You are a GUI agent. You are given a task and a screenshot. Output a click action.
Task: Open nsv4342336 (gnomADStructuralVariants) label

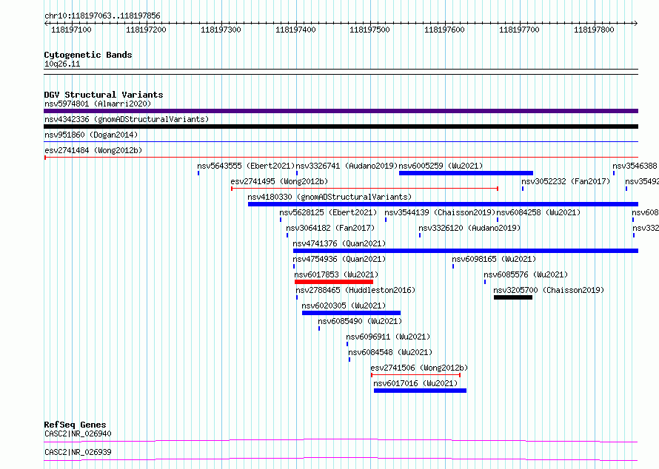point(127,119)
